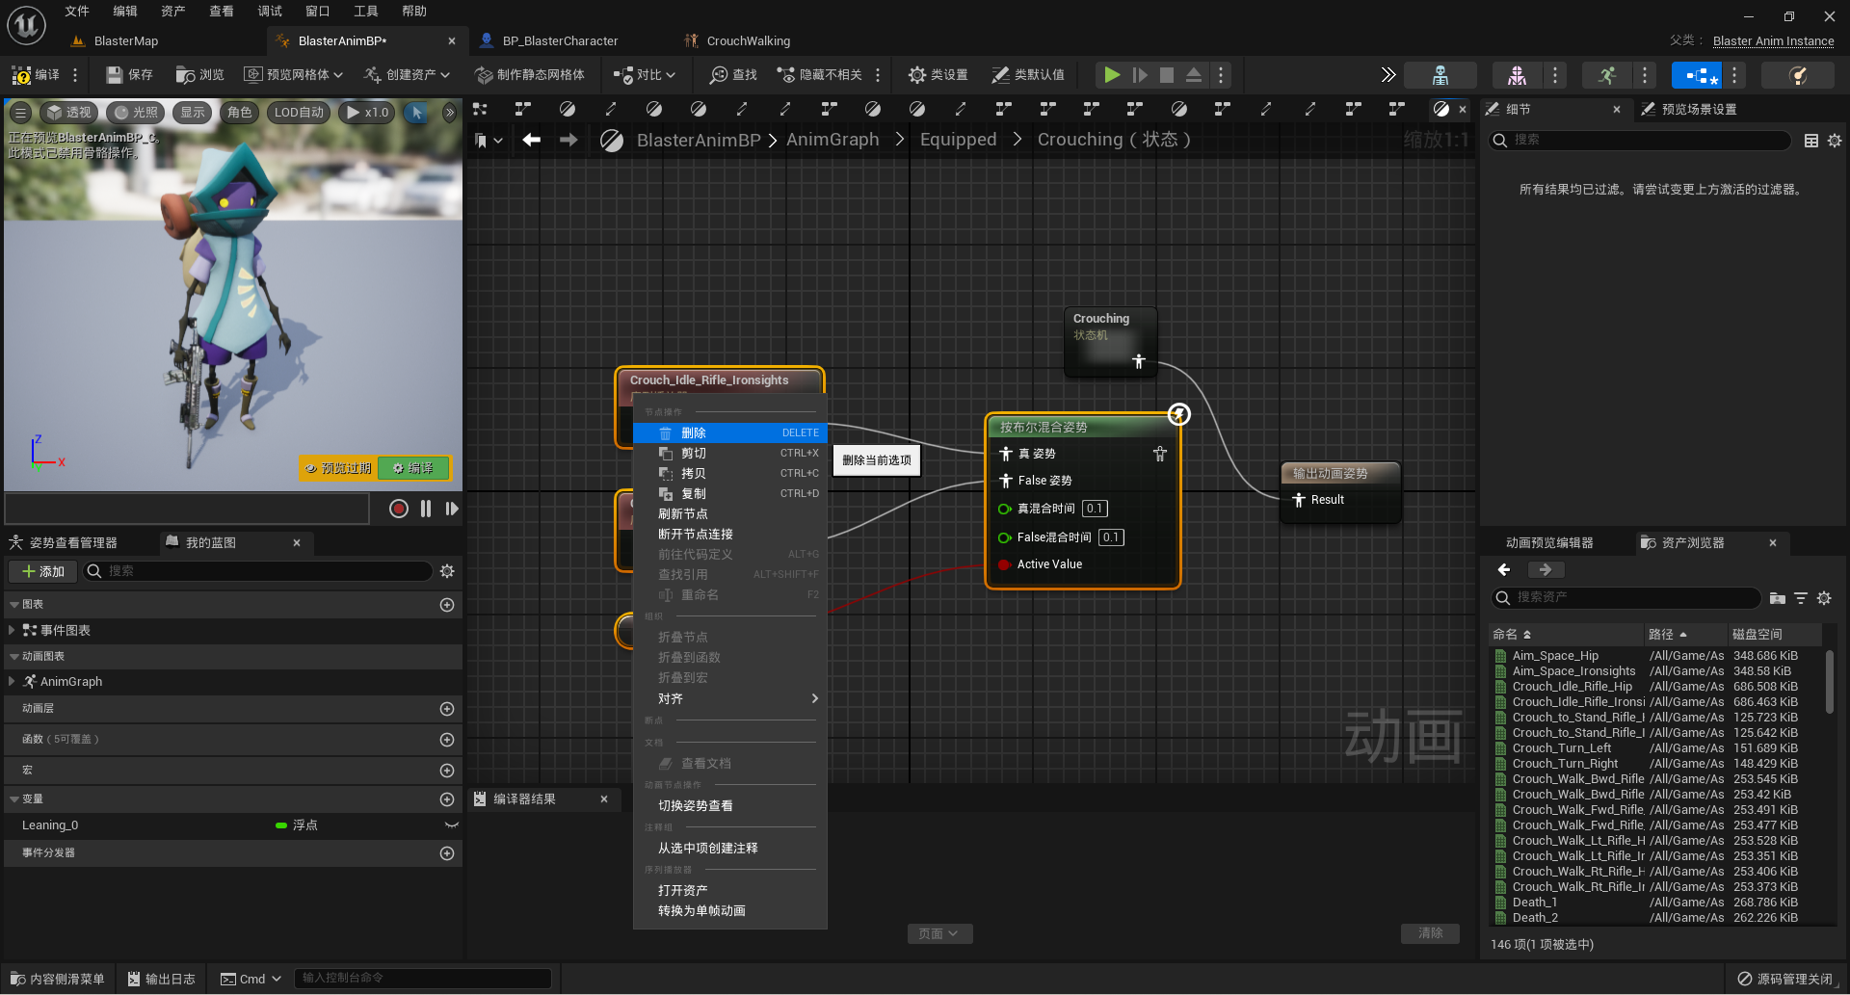Click the record button under viewport

398,509
